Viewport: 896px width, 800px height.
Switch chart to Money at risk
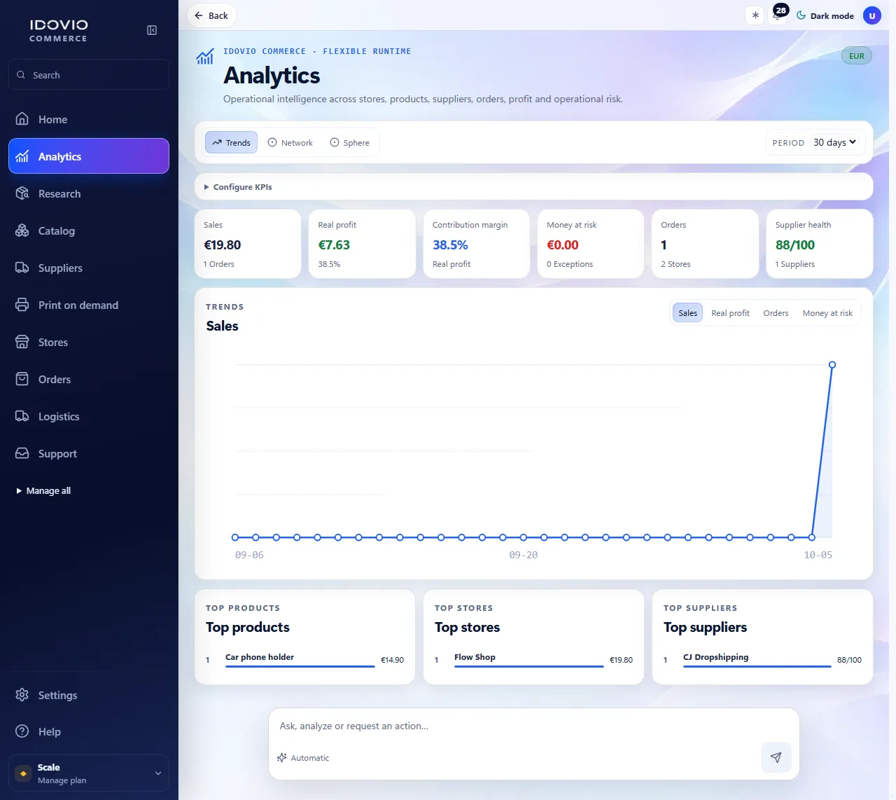tap(827, 313)
